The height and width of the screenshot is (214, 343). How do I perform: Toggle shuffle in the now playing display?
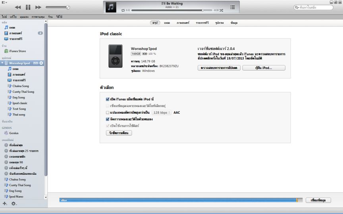tap(221, 10)
